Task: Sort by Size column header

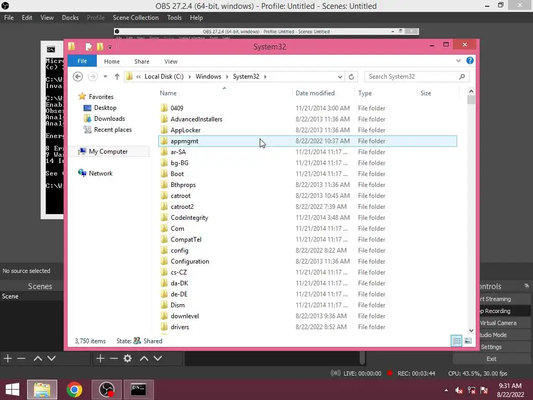Action: 438,93
